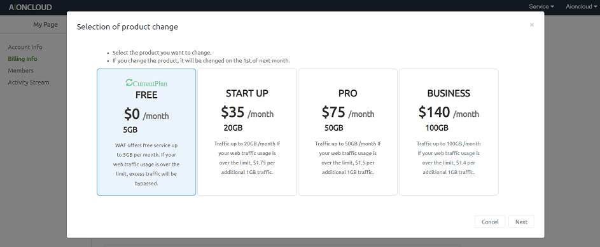The width and height of the screenshot is (600, 247).
Task: Click the My Page heading
Action: [45, 24]
